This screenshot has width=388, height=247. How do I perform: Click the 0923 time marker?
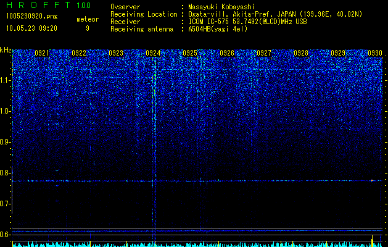pos(116,53)
